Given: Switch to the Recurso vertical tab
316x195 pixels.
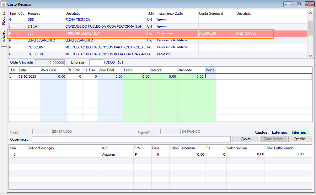Looking at the screenshot, I should 4,18.
